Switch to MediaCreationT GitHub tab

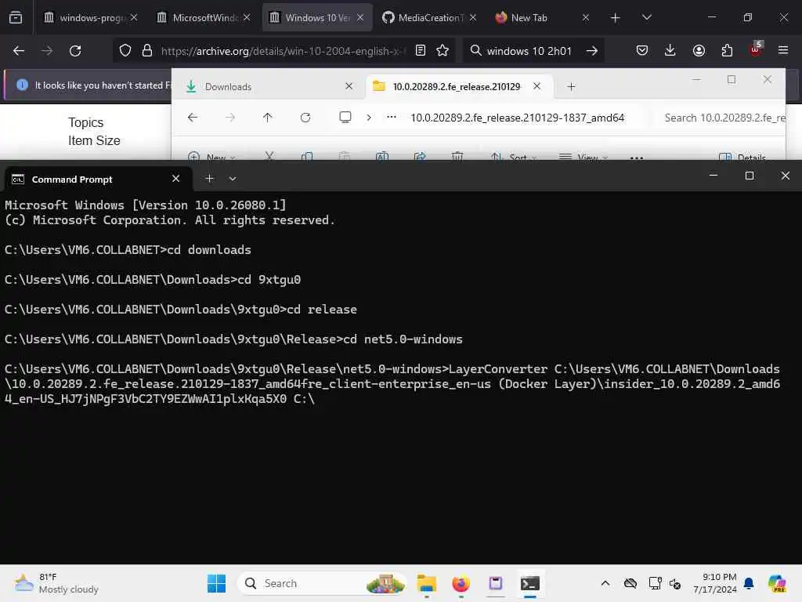tap(428, 17)
